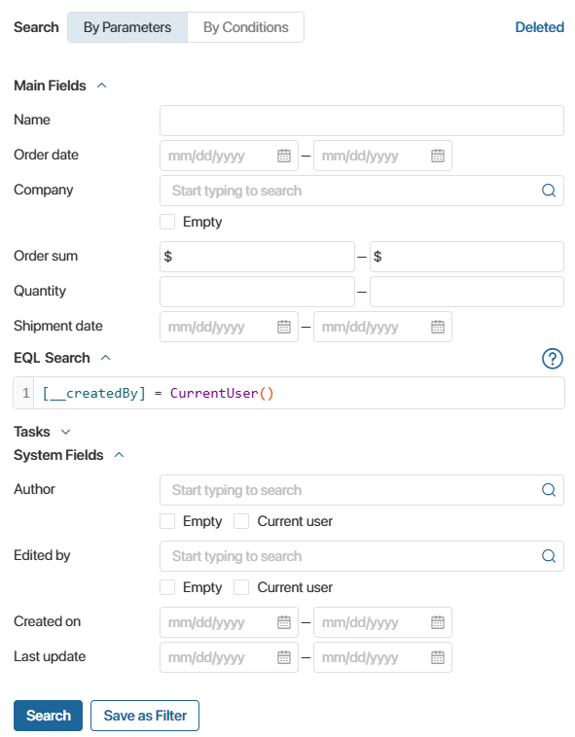Focus the Company search field
Image resolution: width=575 pixels, height=737 pixels.
click(x=362, y=191)
